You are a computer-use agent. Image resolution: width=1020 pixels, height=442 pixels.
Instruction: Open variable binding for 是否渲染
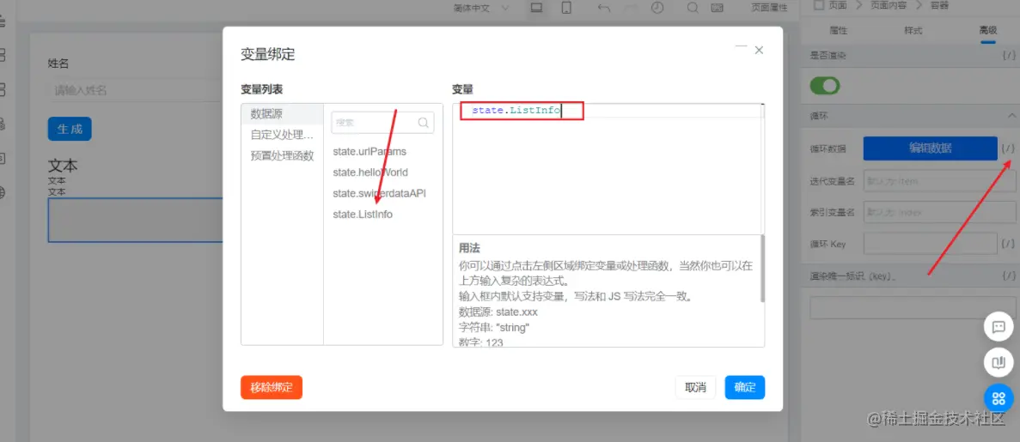click(1008, 56)
